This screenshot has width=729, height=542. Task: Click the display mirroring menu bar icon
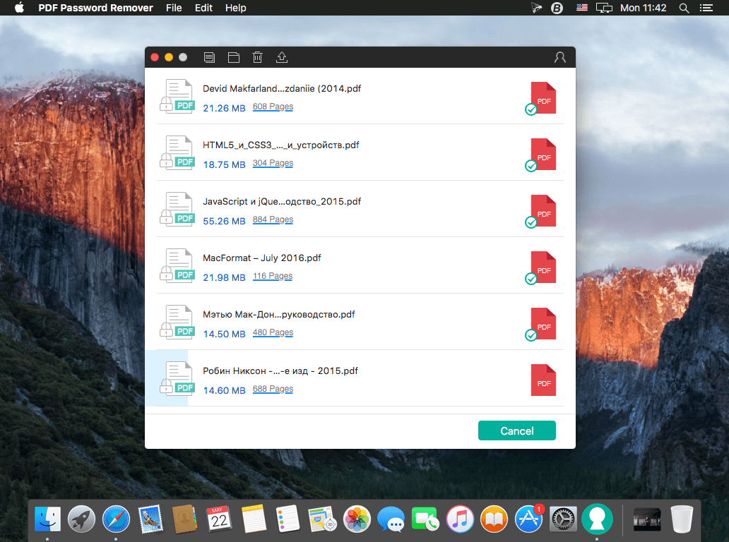pos(604,8)
